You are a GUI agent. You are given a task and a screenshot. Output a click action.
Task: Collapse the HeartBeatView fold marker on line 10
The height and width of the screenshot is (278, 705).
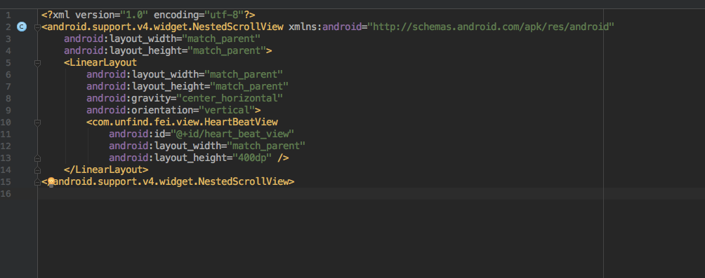[x=37, y=122]
